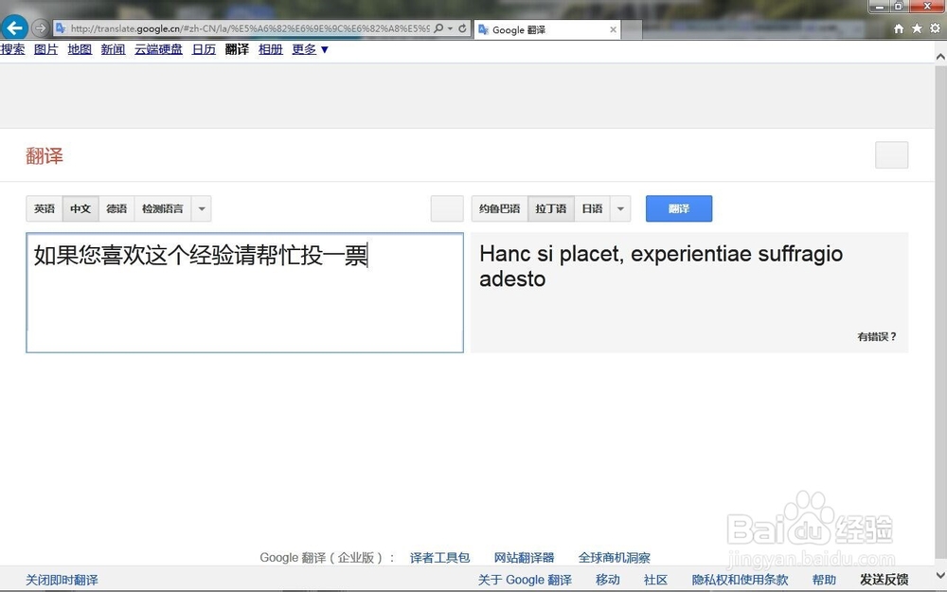Viewport: 947px width, 592px height.
Task: Minimize the browser window
Action: click(880, 6)
